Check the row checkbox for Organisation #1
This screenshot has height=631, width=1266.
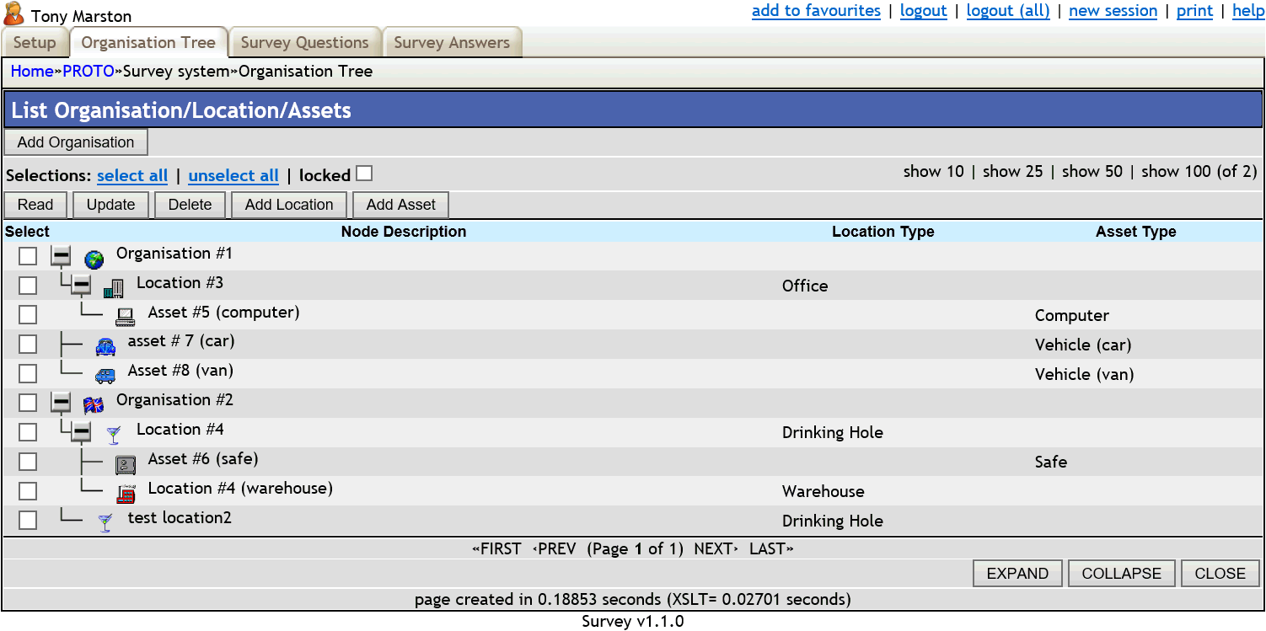click(27, 255)
